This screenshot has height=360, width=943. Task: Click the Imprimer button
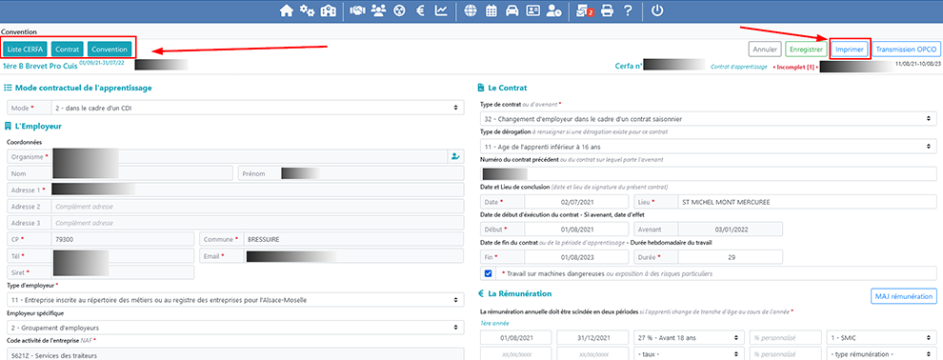[x=850, y=50]
